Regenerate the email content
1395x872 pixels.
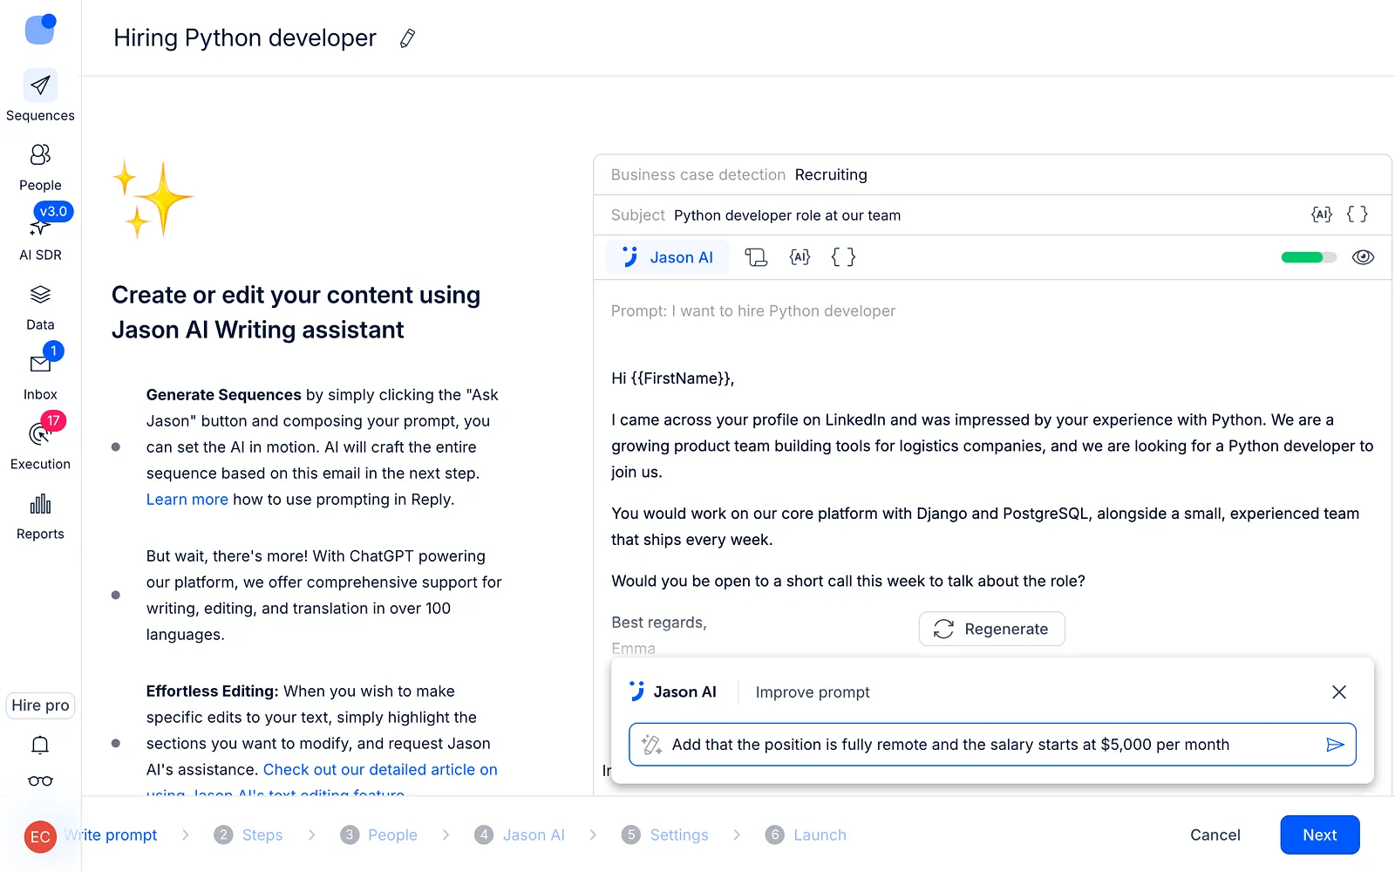(992, 629)
